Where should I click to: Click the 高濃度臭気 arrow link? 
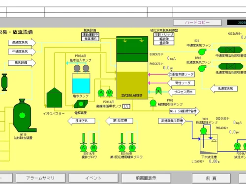pos(22,43)
